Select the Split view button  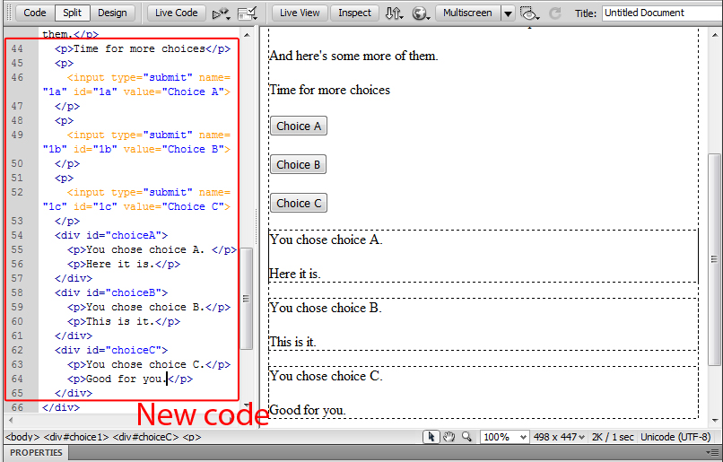[x=72, y=13]
